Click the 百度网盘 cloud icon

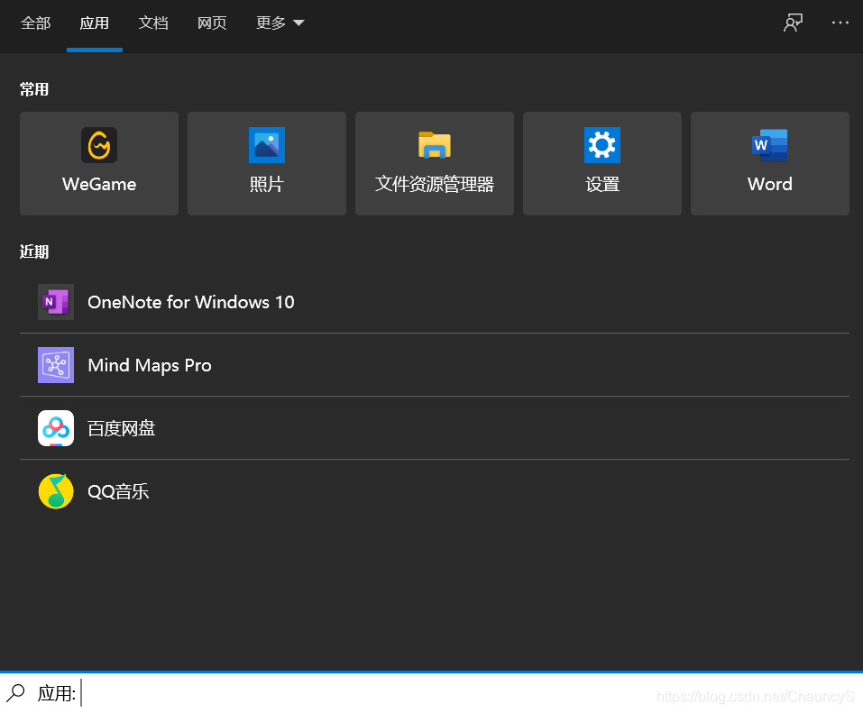(x=56, y=428)
